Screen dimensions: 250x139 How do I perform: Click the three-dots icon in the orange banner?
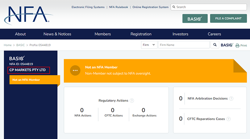tap(75, 70)
